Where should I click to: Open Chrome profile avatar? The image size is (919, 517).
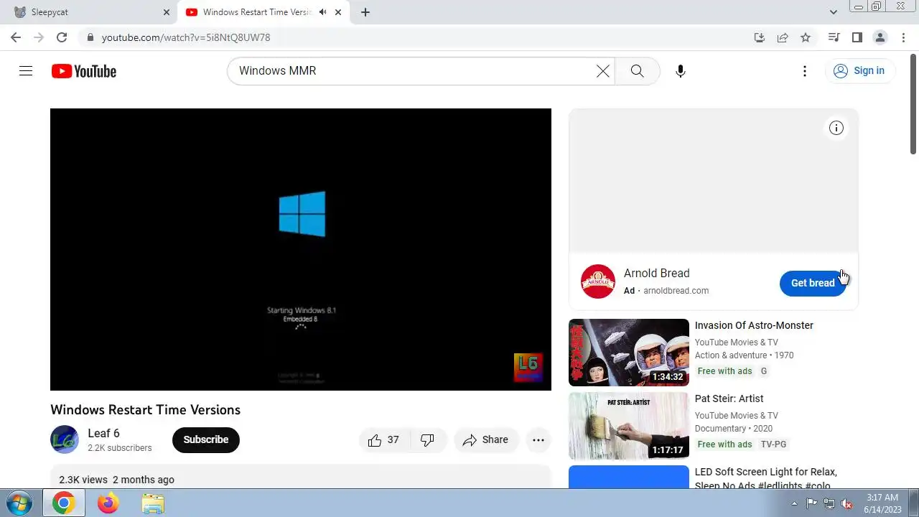pos(880,37)
